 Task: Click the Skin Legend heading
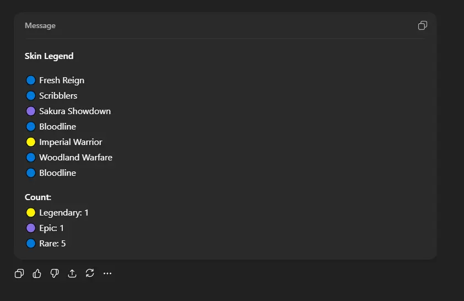49,56
